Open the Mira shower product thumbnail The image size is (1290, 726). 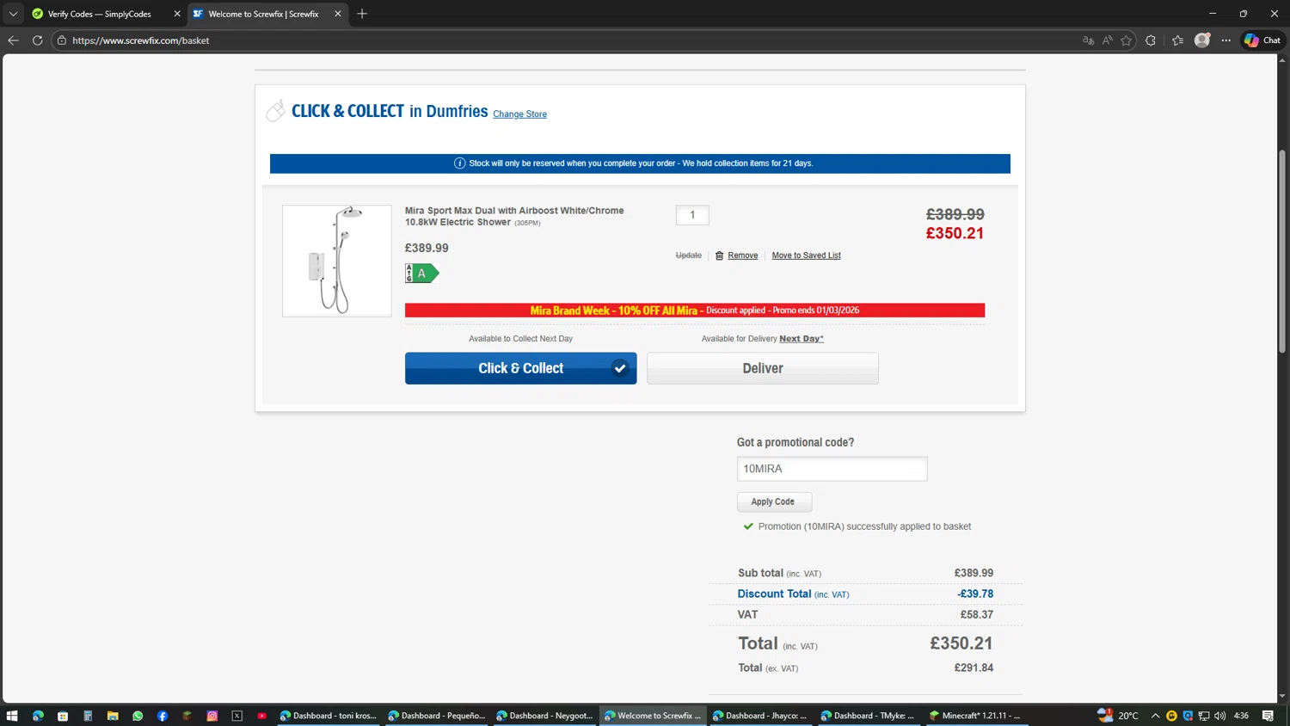point(337,261)
